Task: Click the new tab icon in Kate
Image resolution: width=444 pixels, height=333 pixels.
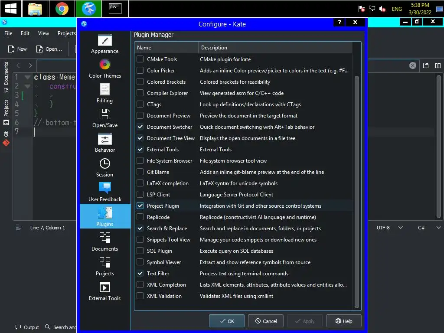Action: coord(426,66)
